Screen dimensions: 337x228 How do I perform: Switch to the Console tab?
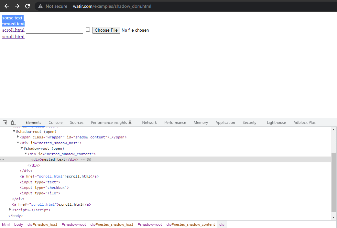tap(55, 123)
